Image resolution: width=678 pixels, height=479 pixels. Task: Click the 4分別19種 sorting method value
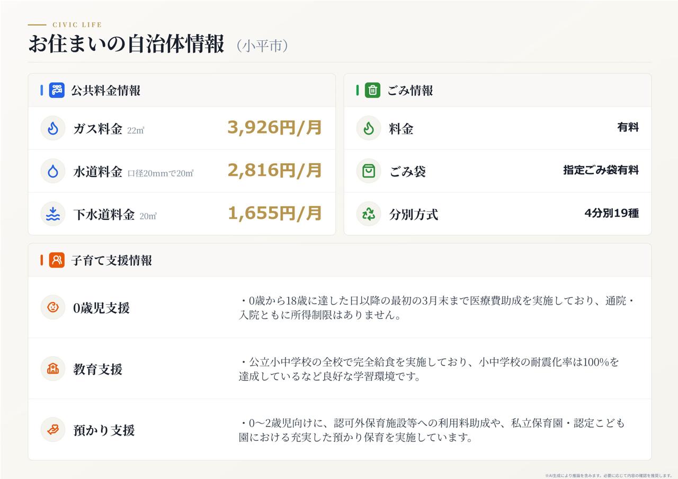[611, 213]
